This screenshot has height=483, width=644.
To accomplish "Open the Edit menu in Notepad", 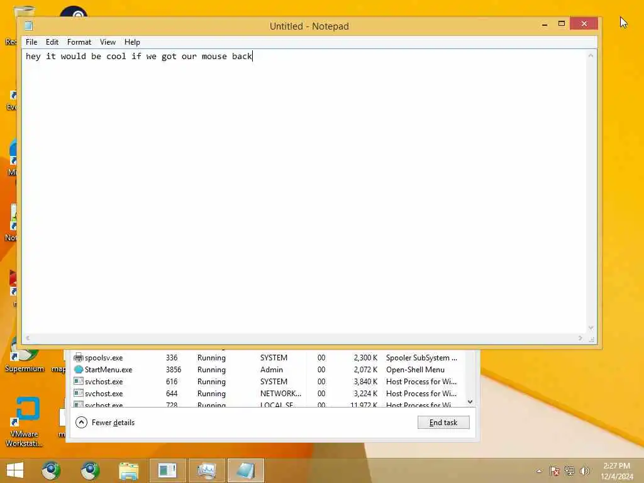I will 52,42.
